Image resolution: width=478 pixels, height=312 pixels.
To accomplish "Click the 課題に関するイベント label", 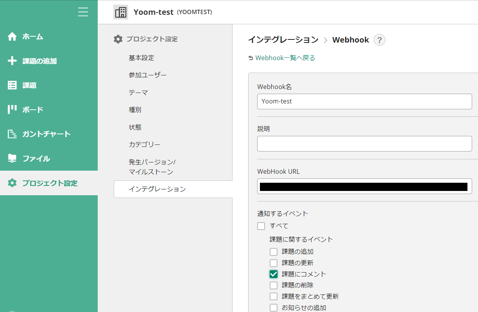I will click(301, 239).
